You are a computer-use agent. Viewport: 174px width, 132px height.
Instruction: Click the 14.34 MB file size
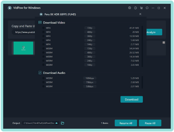(134, 57)
